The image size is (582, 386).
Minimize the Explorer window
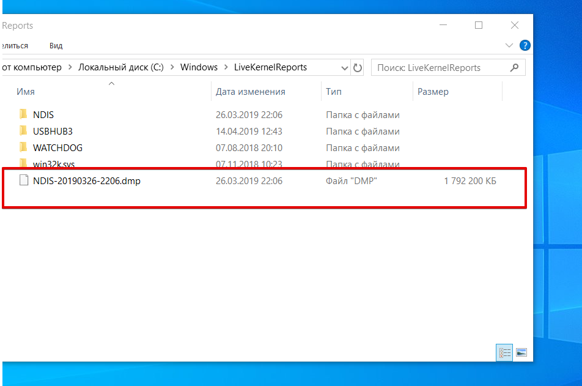(x=443, y=25)
